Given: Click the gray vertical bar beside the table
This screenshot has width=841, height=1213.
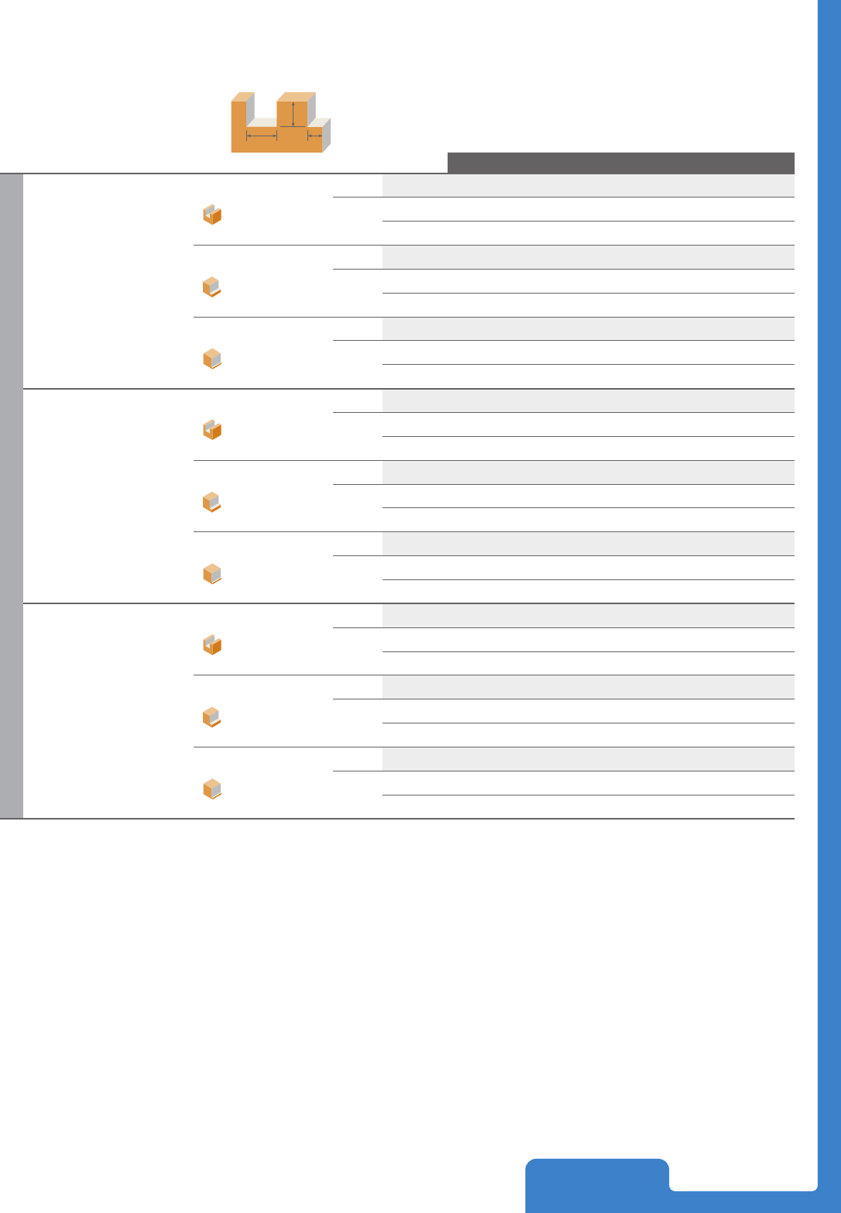Looking at the screenshot, I should click(x=11, y=496).
